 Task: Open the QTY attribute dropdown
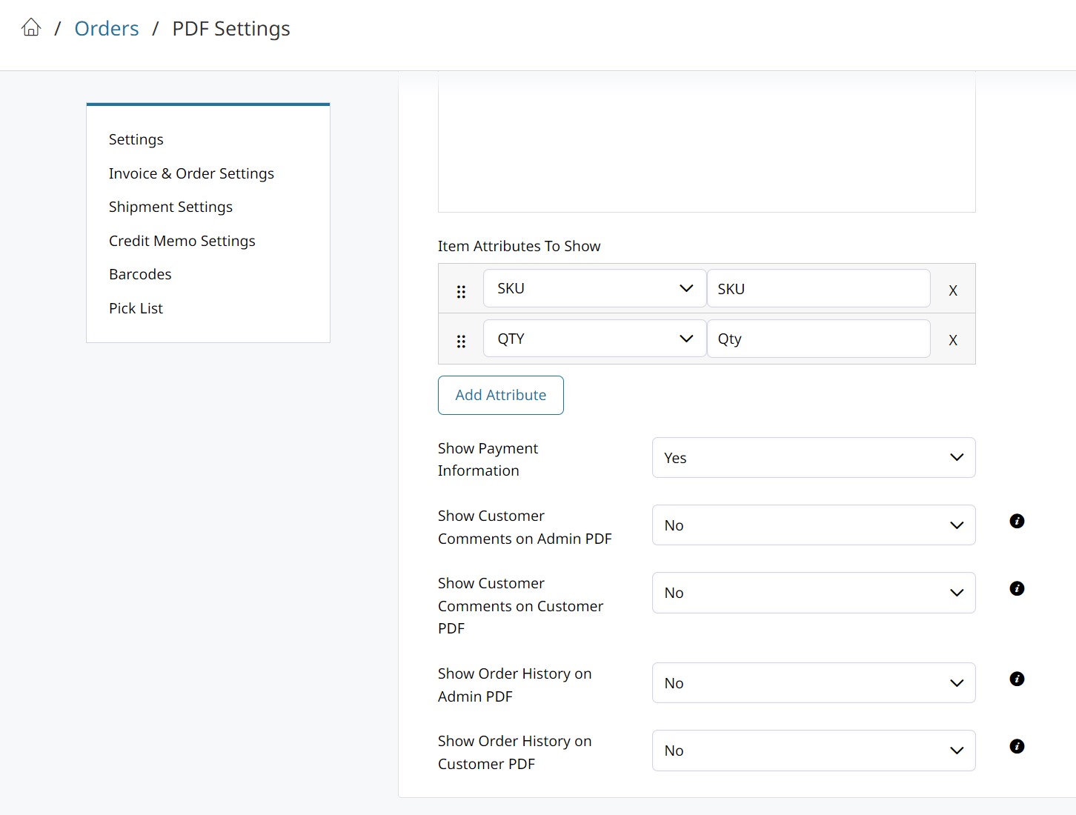[594, 339]
